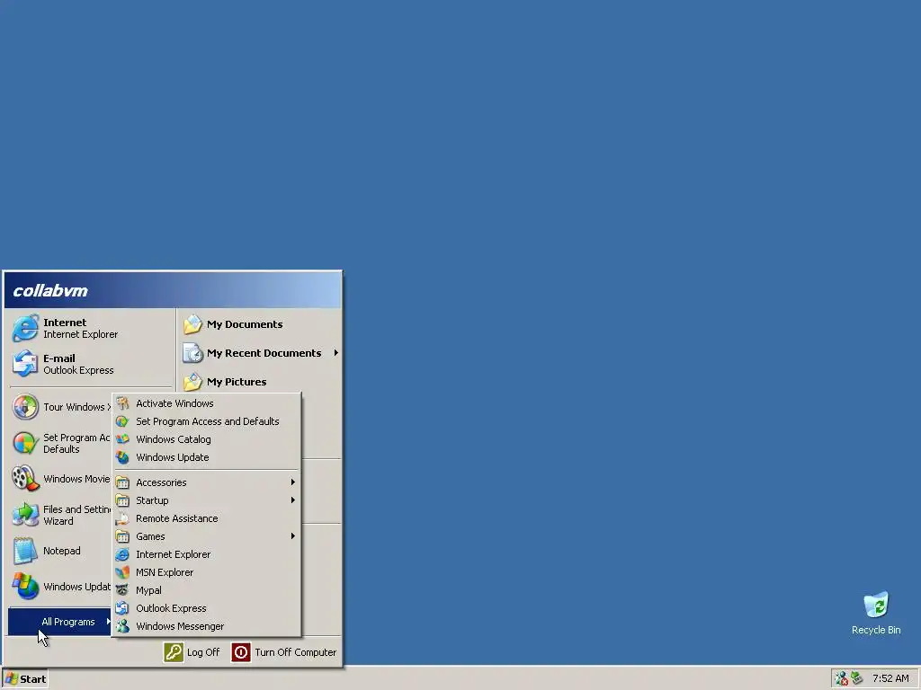Click the My Recent Documents icon

pos(192,353)
